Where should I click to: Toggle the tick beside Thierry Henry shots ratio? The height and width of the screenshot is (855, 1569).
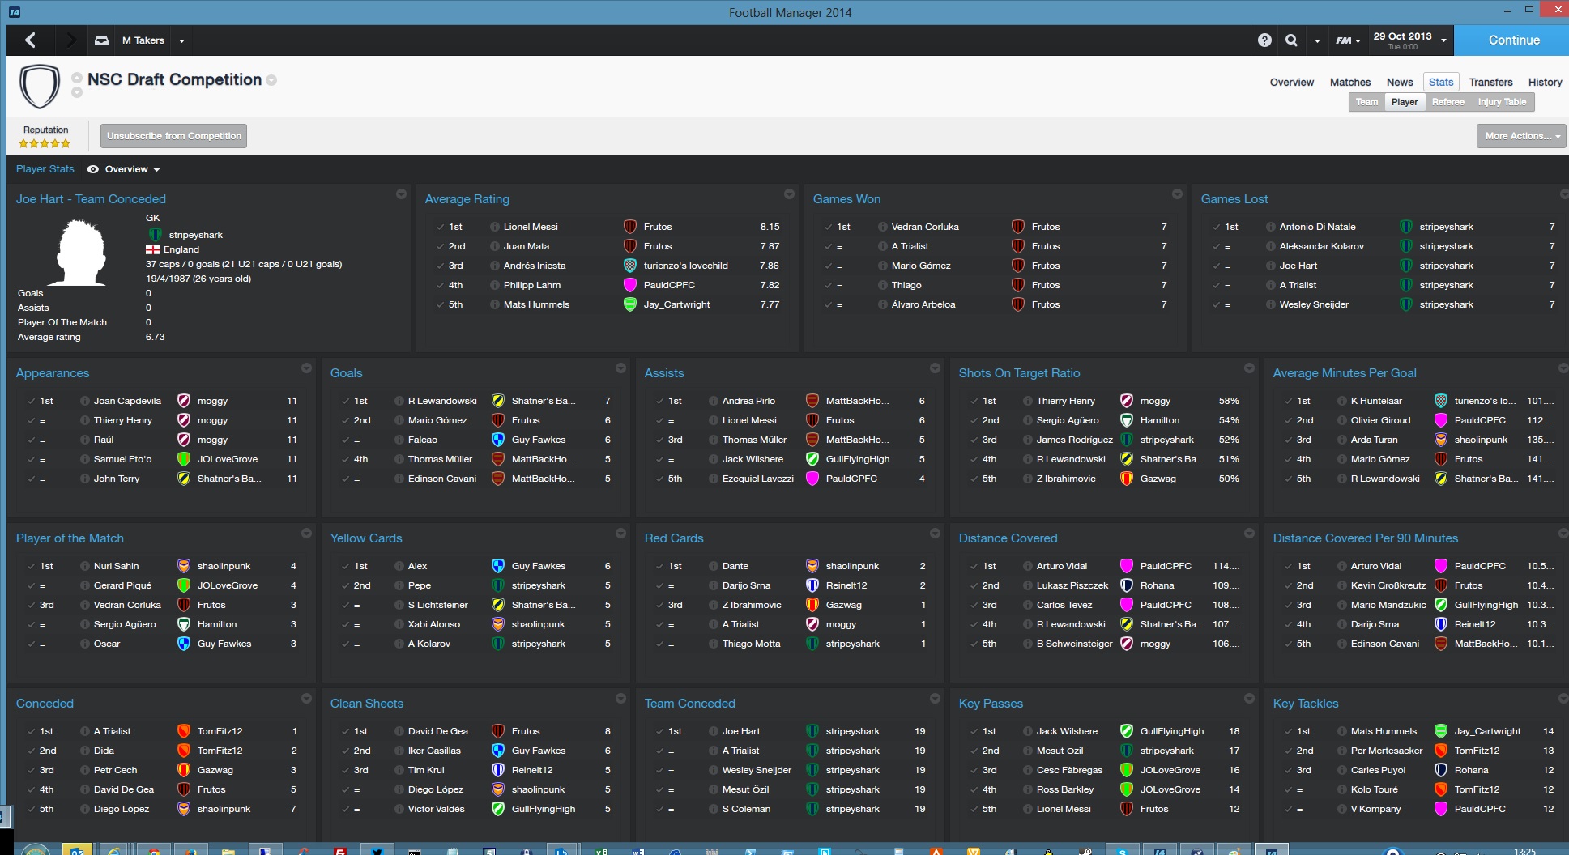click(974, 401)
